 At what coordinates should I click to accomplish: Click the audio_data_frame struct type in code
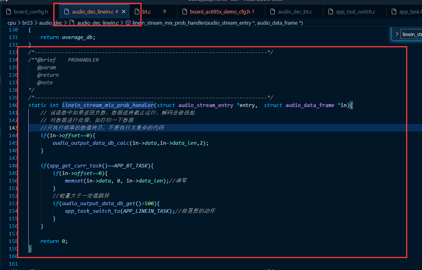(x=310, y=105)
